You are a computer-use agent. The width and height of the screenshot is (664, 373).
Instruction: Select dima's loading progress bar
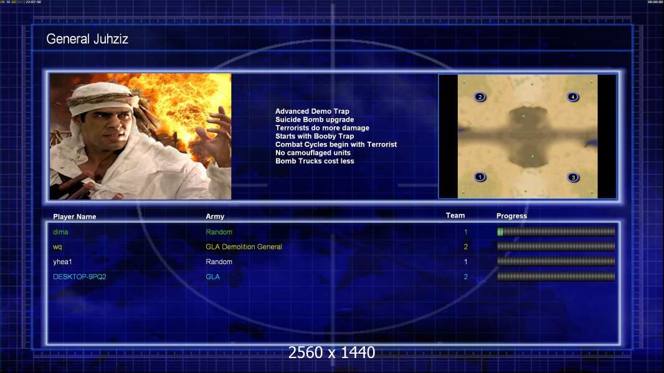[x=556, y=231]
